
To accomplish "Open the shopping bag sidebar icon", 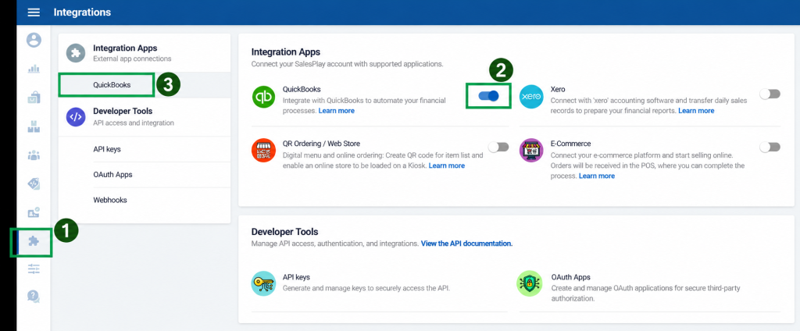I will point(34,97).
